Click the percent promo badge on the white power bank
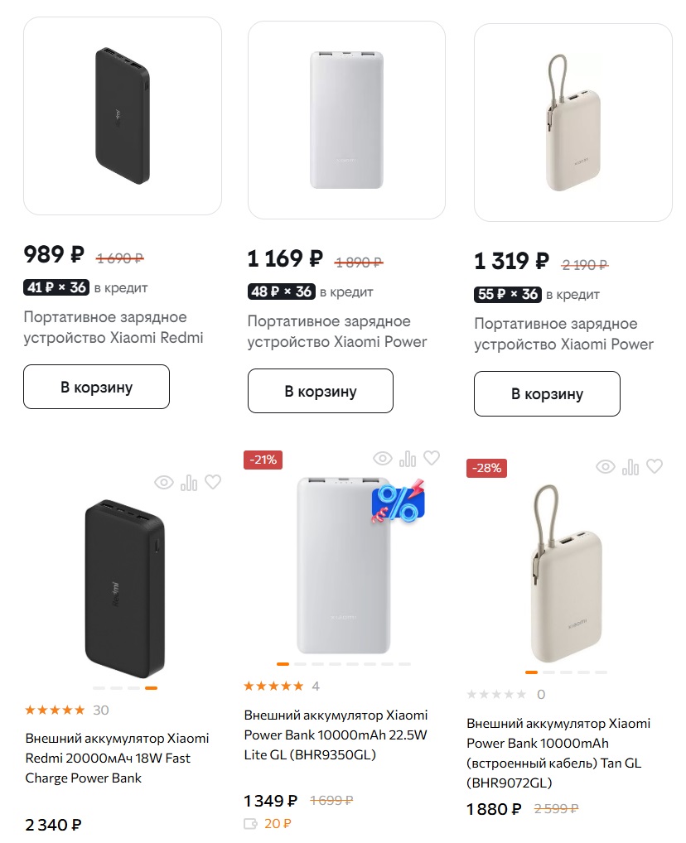 coord(398,503)
